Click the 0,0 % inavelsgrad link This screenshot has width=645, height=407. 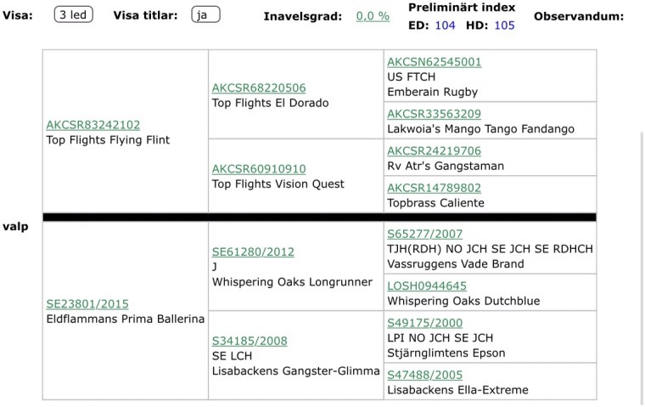tap(373, 16)
